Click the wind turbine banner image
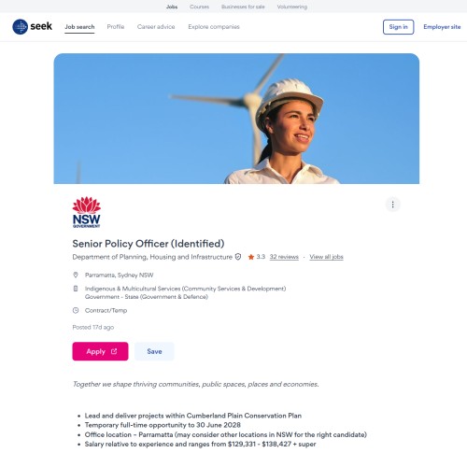Viewport: 467px width, 467px height. (236, 119)
